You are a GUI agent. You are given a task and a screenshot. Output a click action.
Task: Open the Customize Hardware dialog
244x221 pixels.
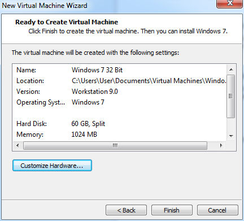coord(52,166)
